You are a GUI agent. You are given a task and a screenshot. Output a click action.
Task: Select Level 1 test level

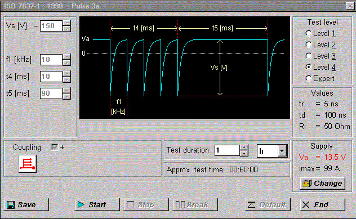tap(321, 34)
